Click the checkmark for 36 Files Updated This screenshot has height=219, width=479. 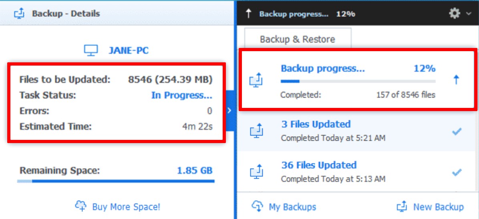point(456,172)
